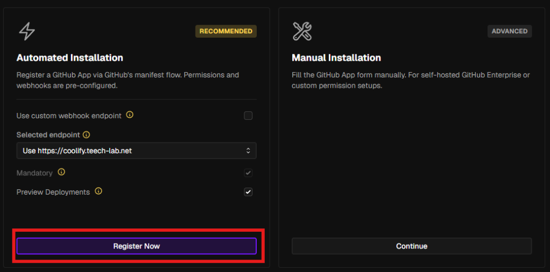This screenshot has height=272, width=550.
Task: Click the Selected endpoint label
Action: pos(48,135)
